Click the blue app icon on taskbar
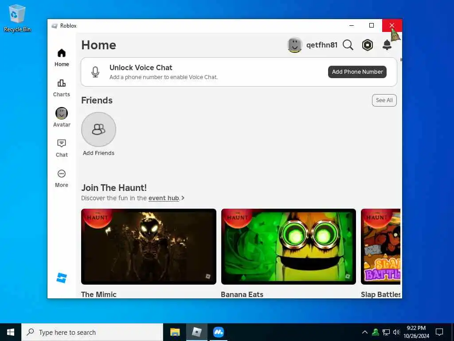 [219, 332]
